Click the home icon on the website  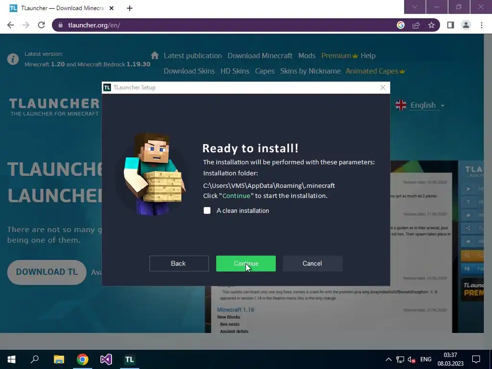[x=155, y=56]
